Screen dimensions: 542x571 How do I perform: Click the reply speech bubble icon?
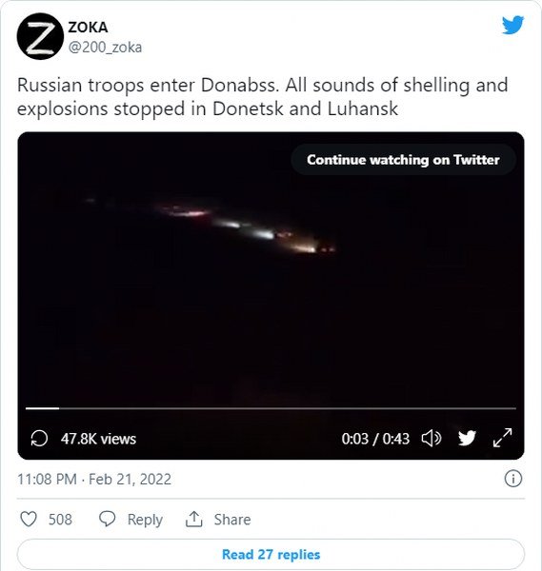[107, 519]
